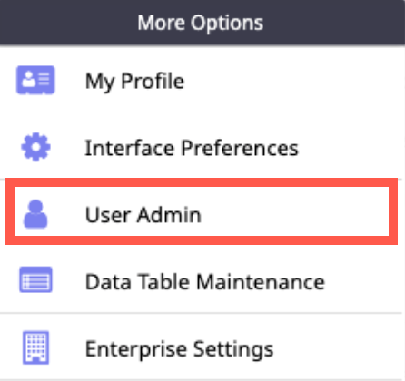405x381 pixels.
Task: Open My Profile from the menu
Action: 202,81
